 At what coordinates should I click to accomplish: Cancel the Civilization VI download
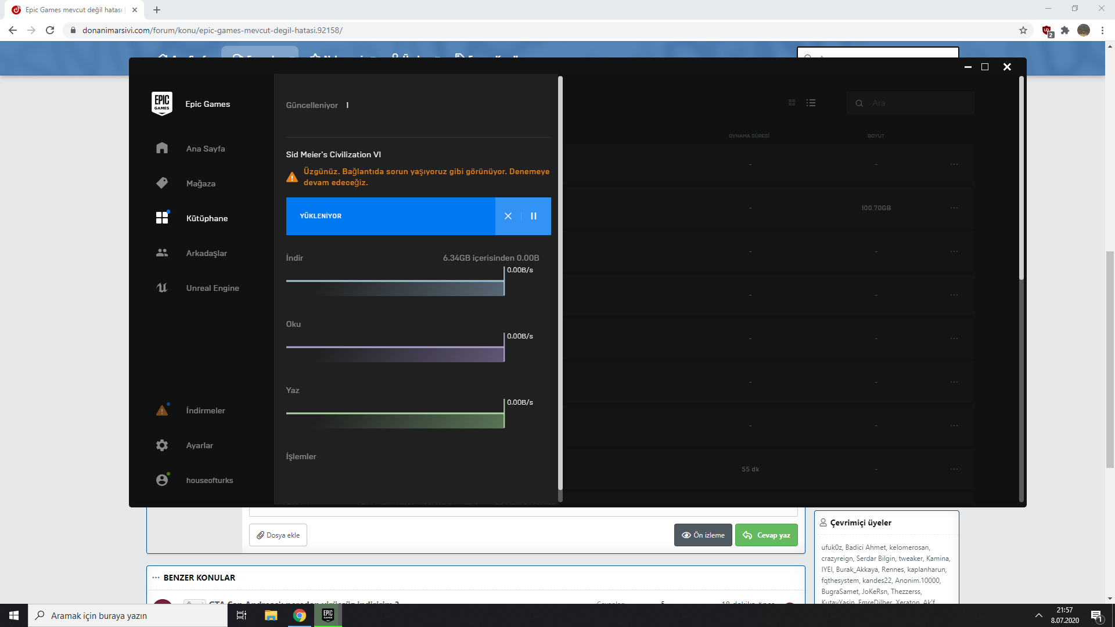point(508,216)
